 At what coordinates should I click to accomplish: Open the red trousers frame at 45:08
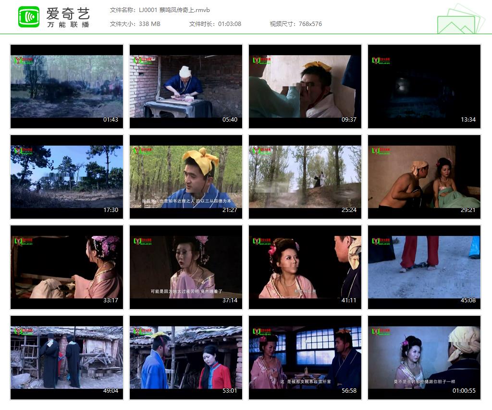(424, 267)
